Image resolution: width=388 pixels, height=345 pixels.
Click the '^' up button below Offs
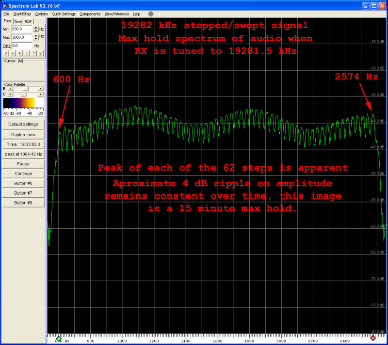click(x=34, y=53)
